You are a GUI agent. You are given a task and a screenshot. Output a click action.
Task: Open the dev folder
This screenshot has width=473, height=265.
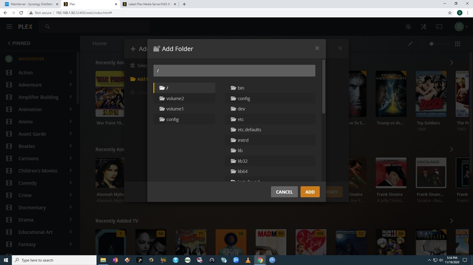click(270, 108)
